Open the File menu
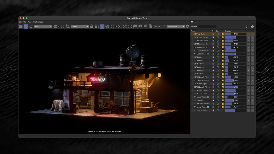The image size is (274, 154). point(24,22)
